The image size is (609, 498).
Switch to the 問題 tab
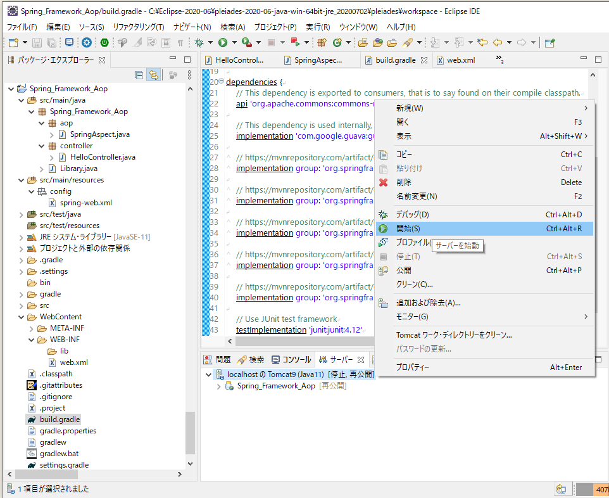(x=218, y=360)
